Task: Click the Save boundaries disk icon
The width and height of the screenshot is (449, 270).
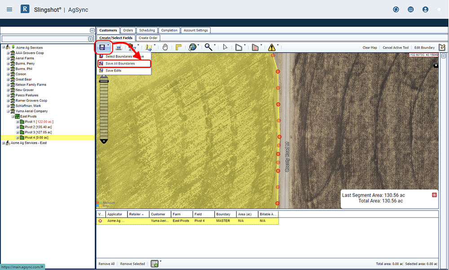Action: pyautogui.click(x=102, y=47)
